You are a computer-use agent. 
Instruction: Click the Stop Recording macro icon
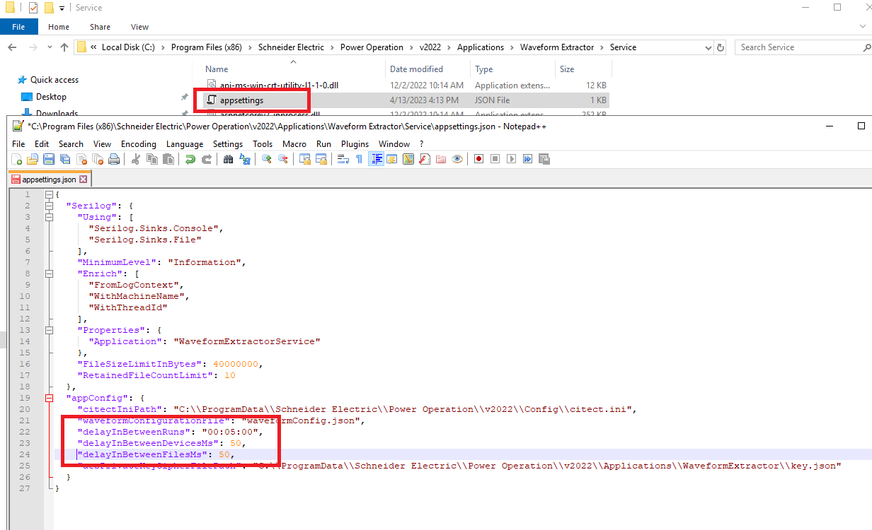point(495,159)
